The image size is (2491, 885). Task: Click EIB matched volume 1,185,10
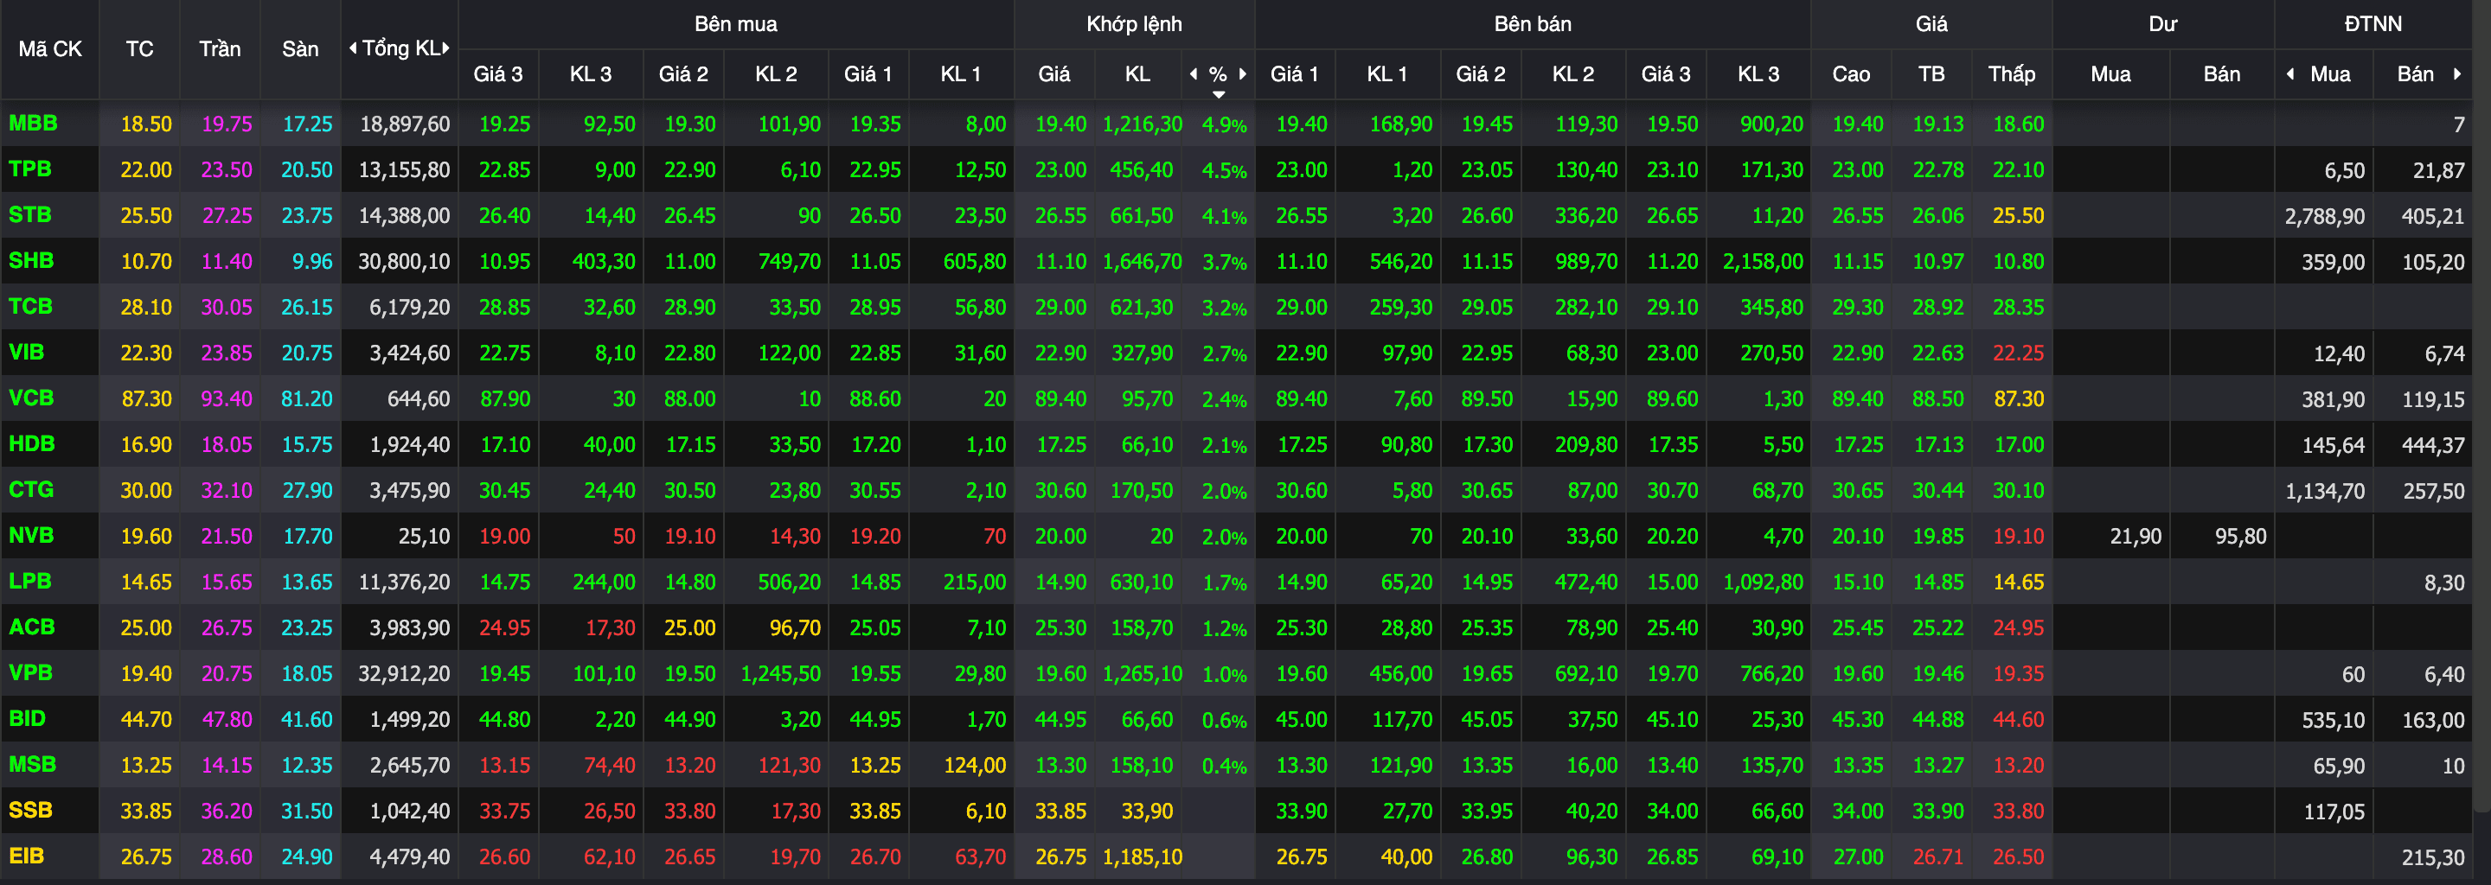[1142, 857]
